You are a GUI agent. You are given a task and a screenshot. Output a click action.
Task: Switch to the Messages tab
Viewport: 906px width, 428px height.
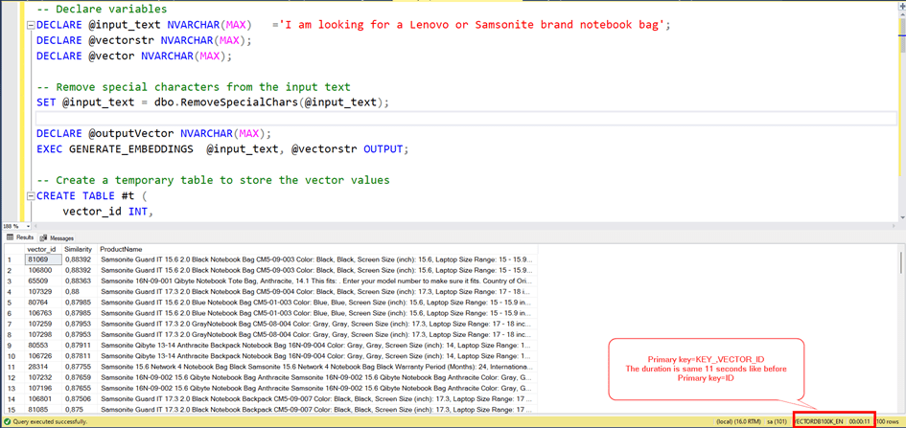click(61, 237)
